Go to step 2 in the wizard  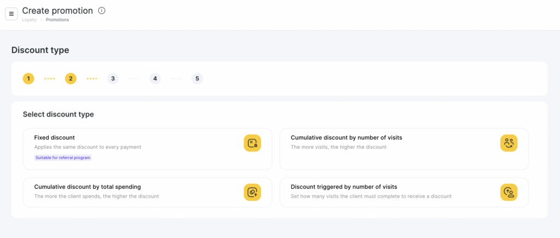71,79
